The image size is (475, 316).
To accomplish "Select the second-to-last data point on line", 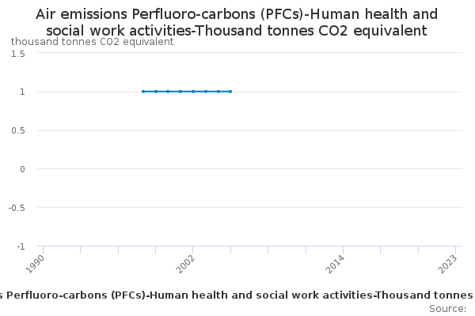I will pyautogui.click(x=218, y=92).
